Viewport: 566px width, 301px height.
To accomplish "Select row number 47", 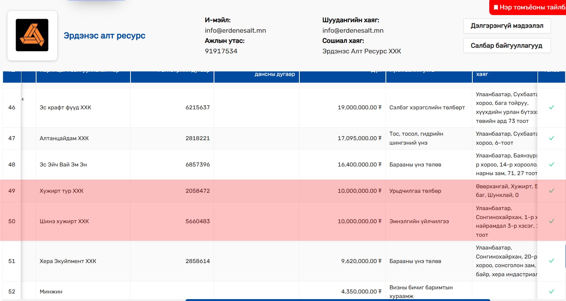I will coord(12,138).
